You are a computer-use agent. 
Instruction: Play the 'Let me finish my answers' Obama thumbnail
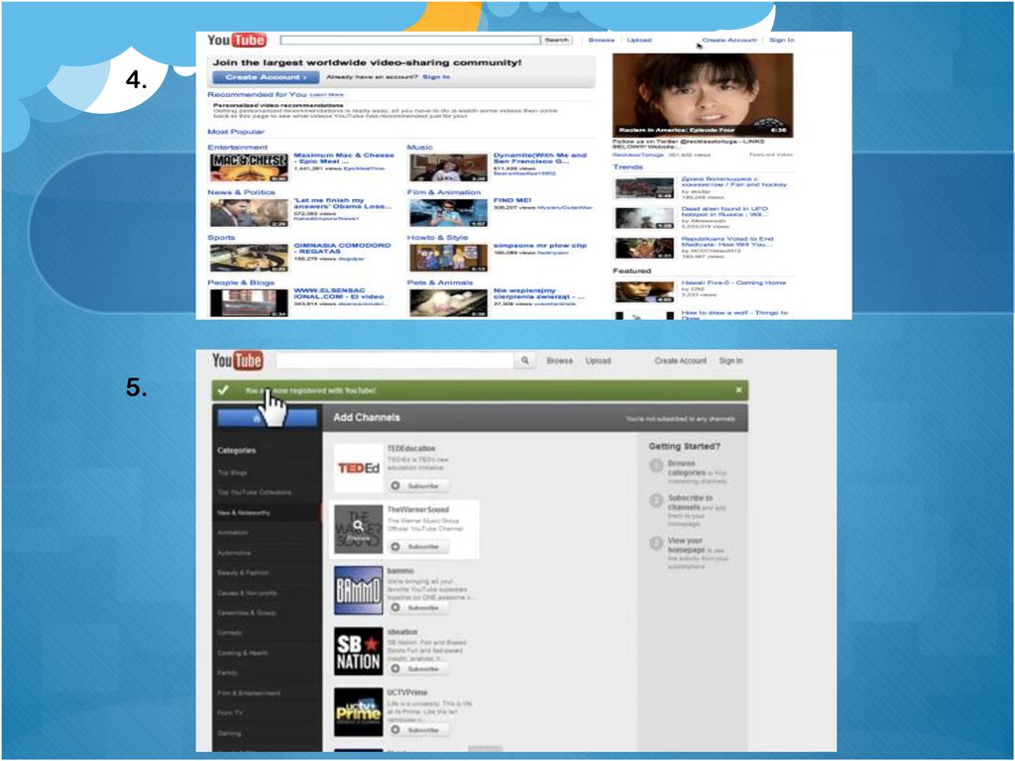click(249, 213)
